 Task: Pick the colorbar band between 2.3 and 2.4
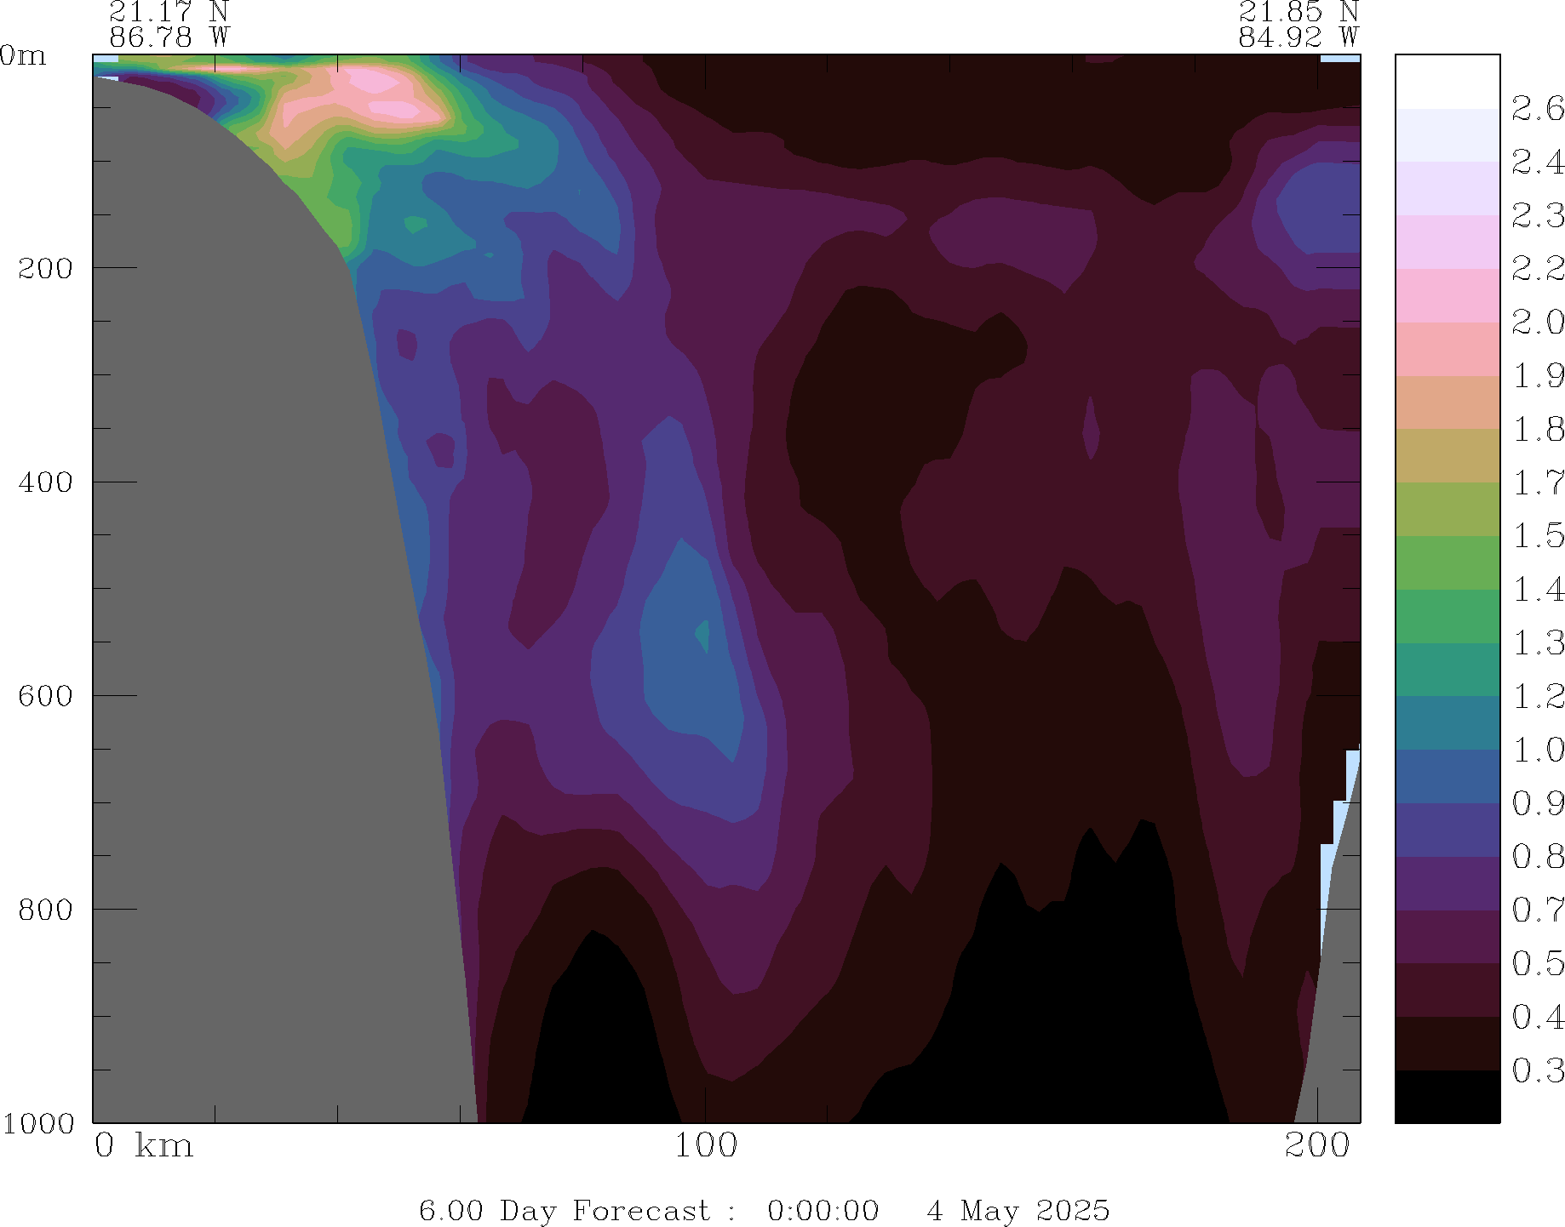1447,188
